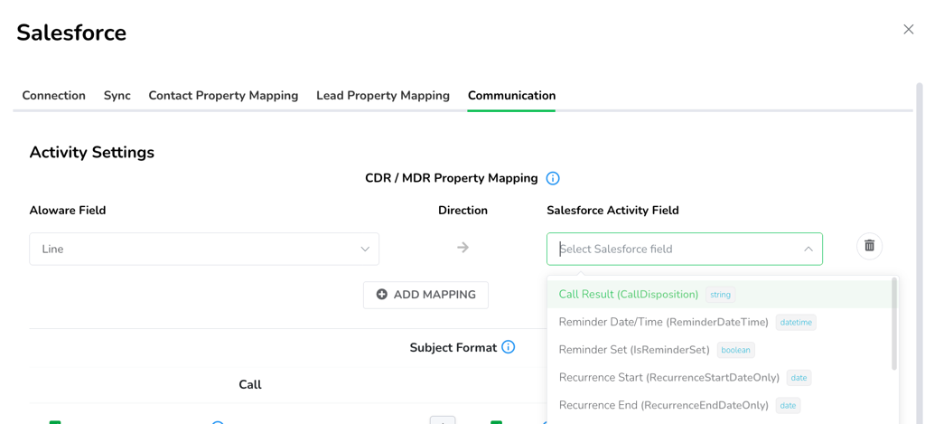
Task: Delete the Line mapping with trash icon
Action: pyautogui.click(x=870, y=246)
